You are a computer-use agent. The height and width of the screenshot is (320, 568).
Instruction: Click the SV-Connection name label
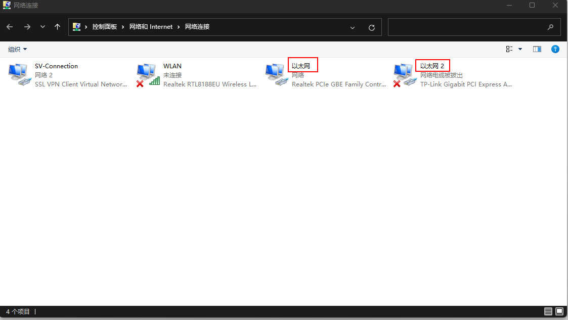click(x=56, y=66)
